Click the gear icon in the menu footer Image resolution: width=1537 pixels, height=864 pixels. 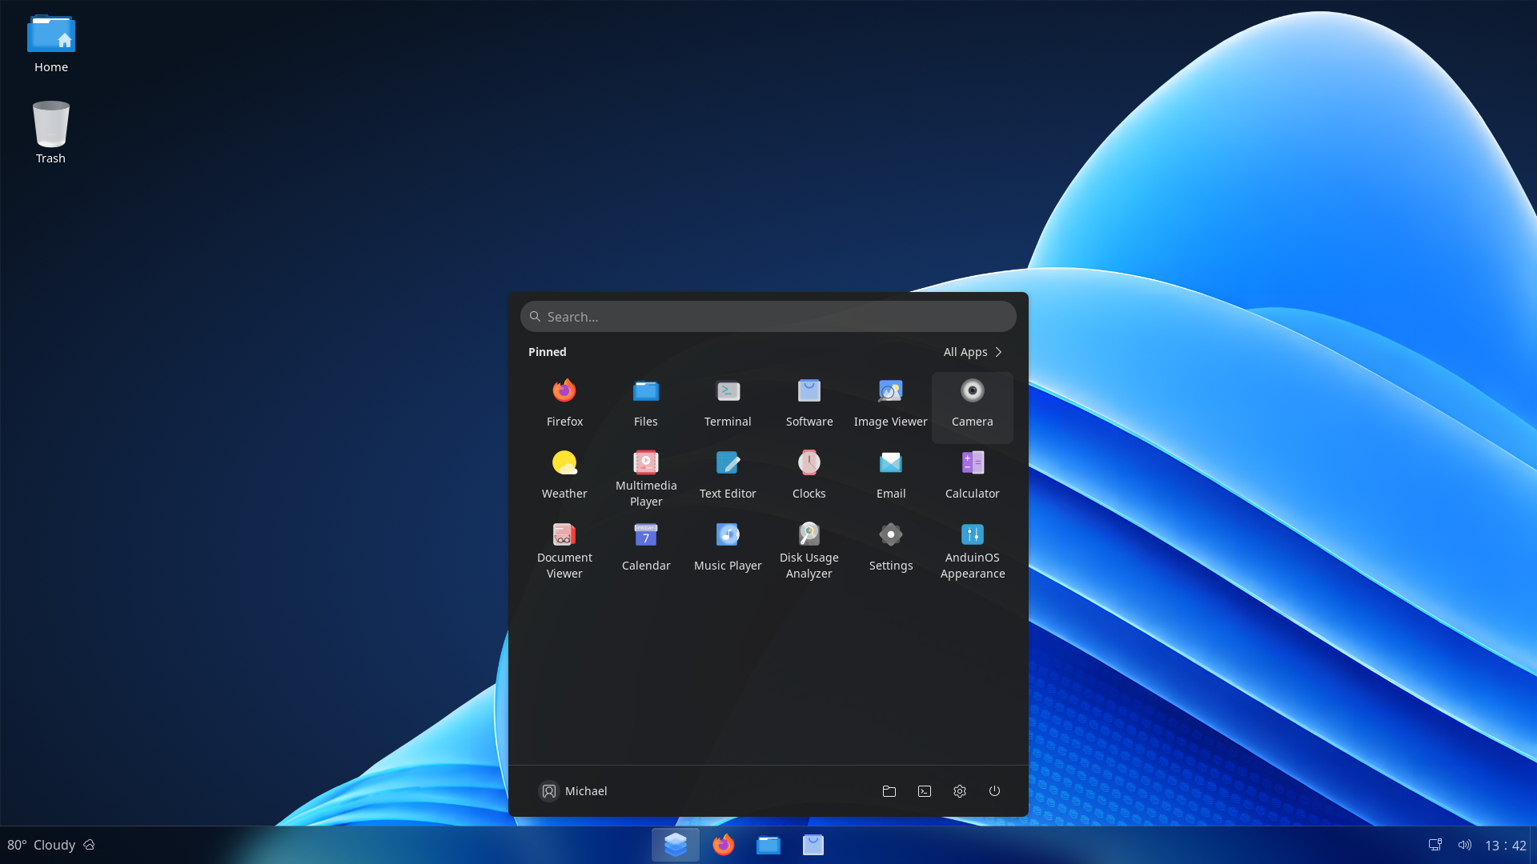pos(960,791)
